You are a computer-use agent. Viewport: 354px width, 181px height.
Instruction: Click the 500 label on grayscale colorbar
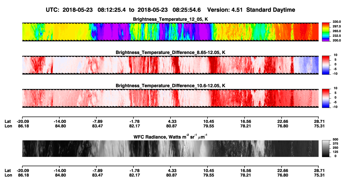tap(335, 139)
